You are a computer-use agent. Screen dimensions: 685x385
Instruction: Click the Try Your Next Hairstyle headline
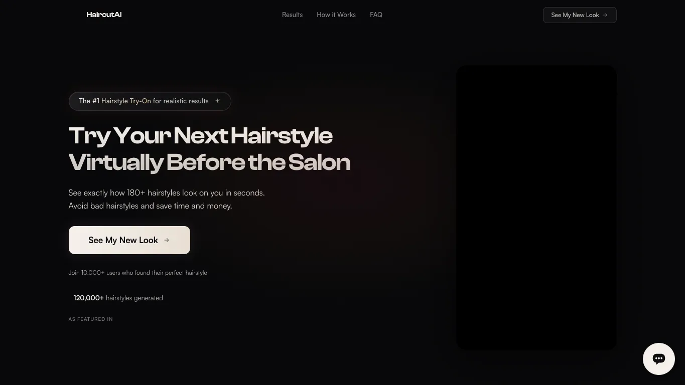(x=209, y=149)
